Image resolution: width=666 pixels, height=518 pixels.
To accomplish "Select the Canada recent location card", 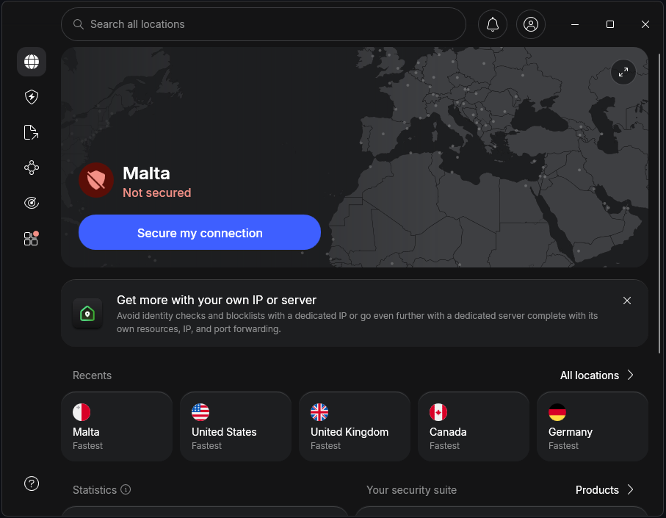I will (474, 426).
